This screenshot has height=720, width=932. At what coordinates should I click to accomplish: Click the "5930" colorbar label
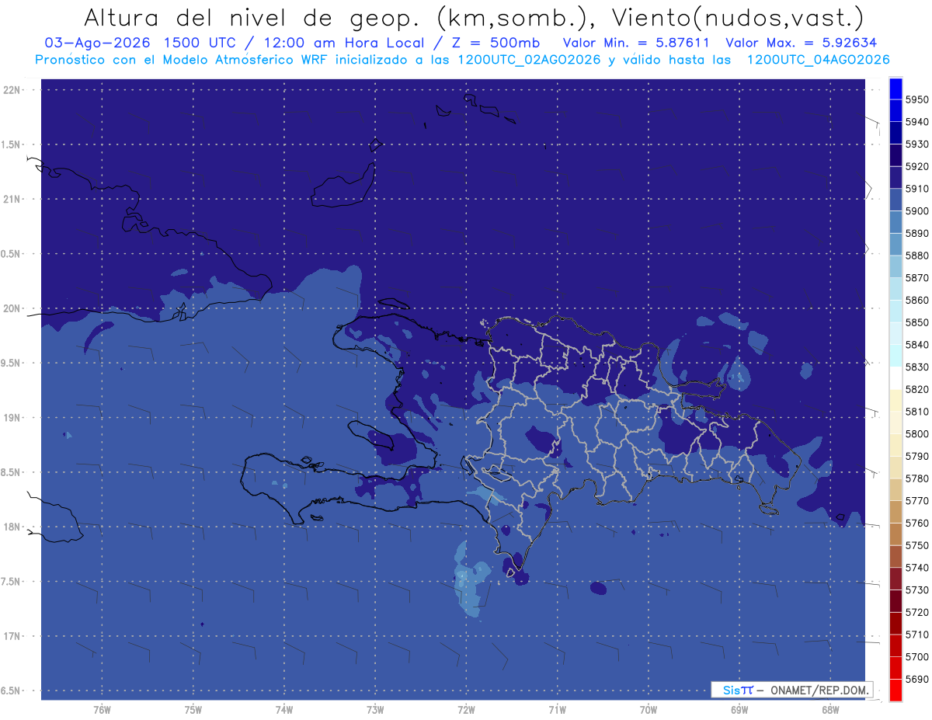click(917, 144)
